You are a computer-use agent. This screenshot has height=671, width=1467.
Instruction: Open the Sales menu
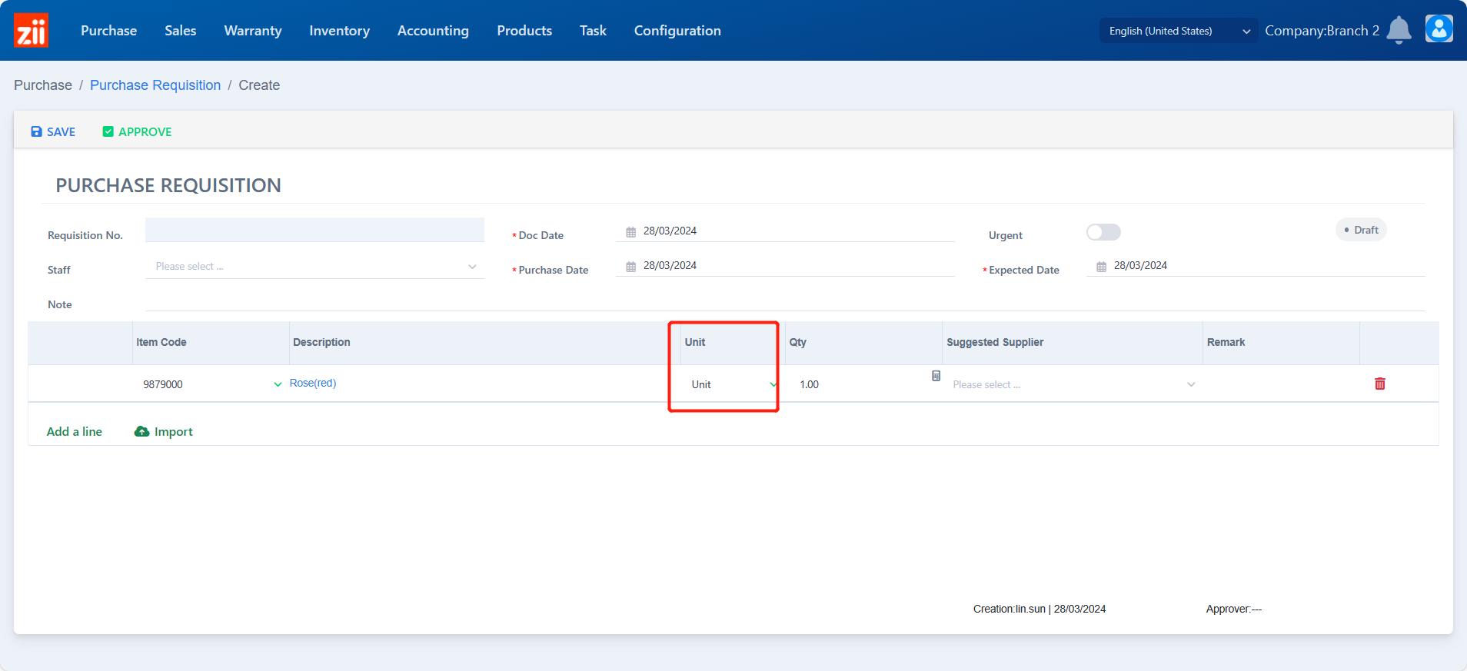point(181,31)
